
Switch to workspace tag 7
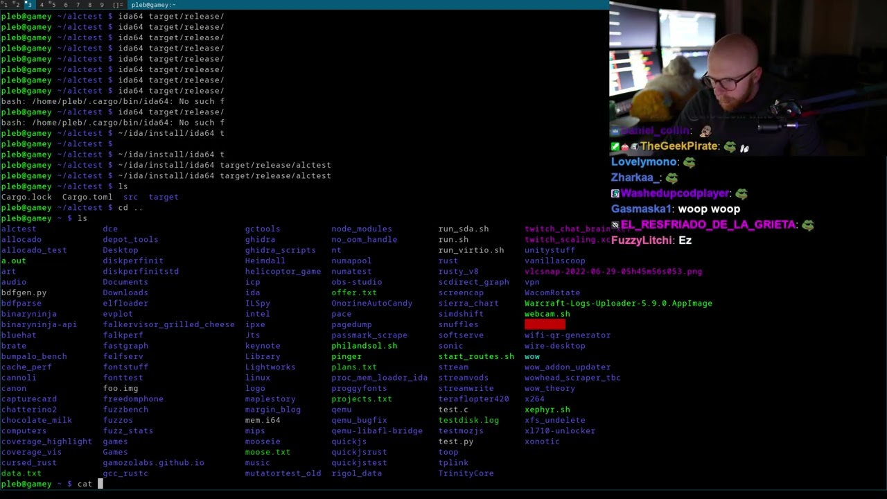[78, 5]
